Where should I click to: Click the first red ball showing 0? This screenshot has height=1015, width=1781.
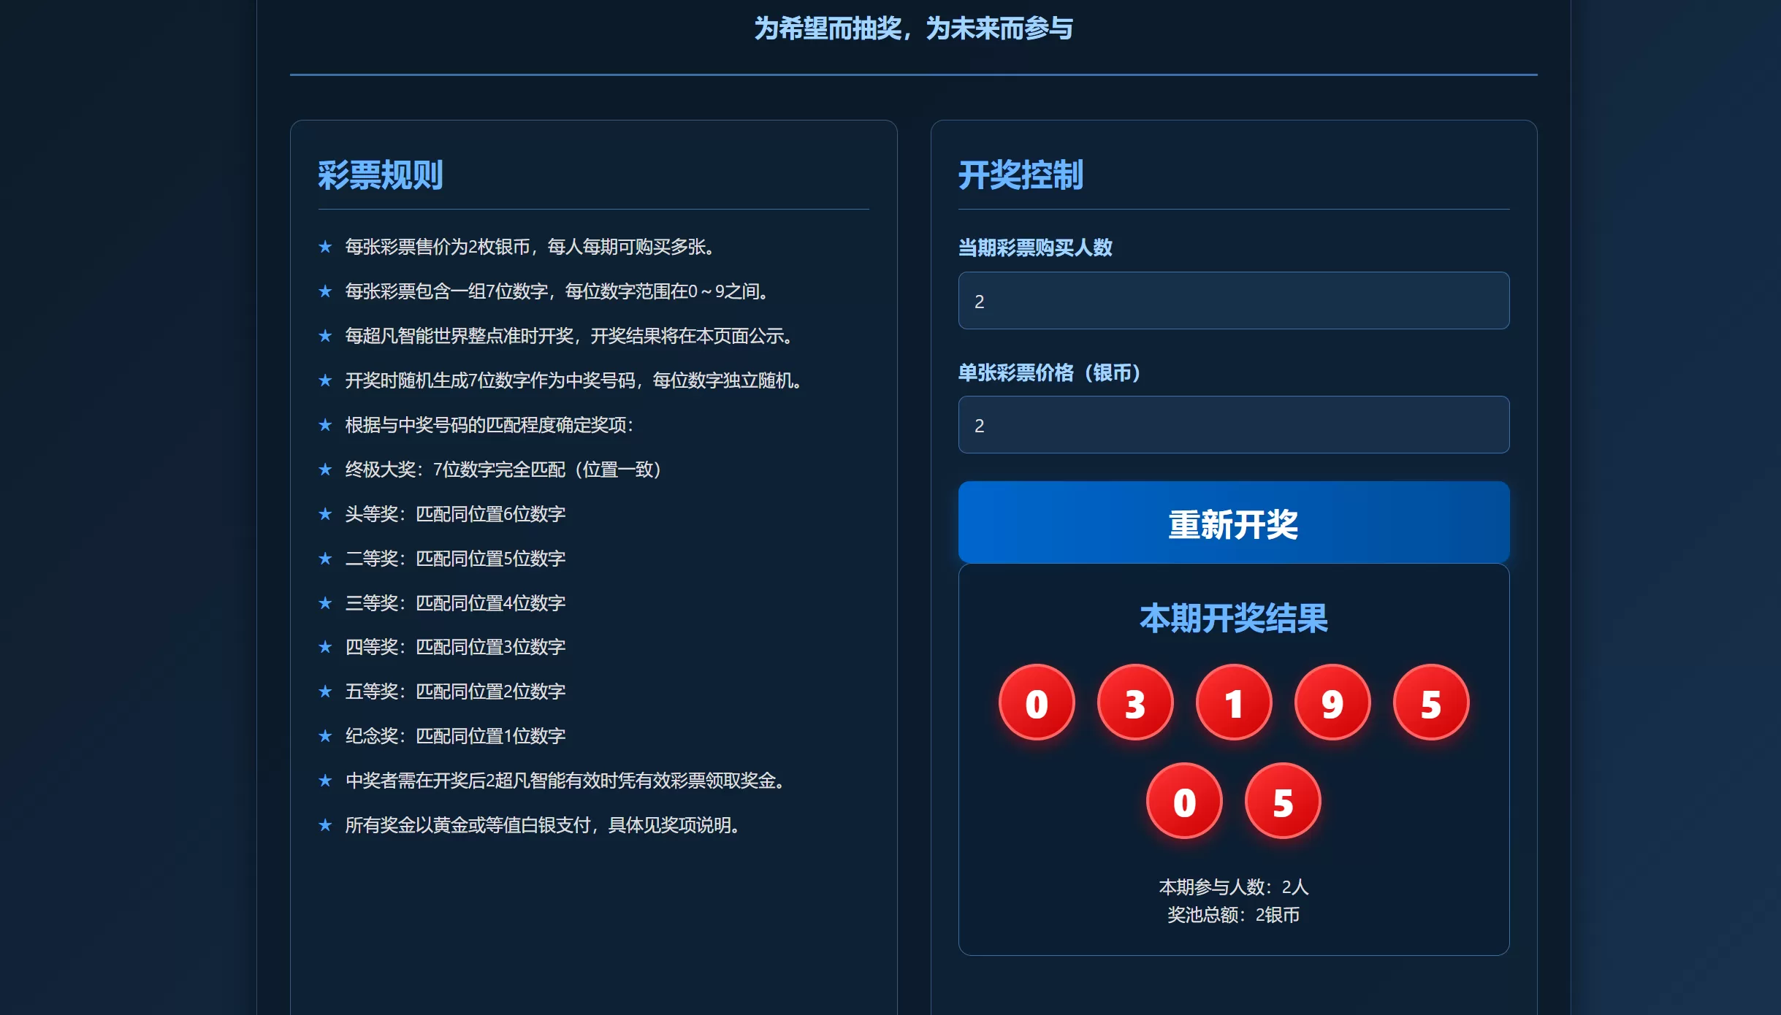click(x=1036, y=703)
